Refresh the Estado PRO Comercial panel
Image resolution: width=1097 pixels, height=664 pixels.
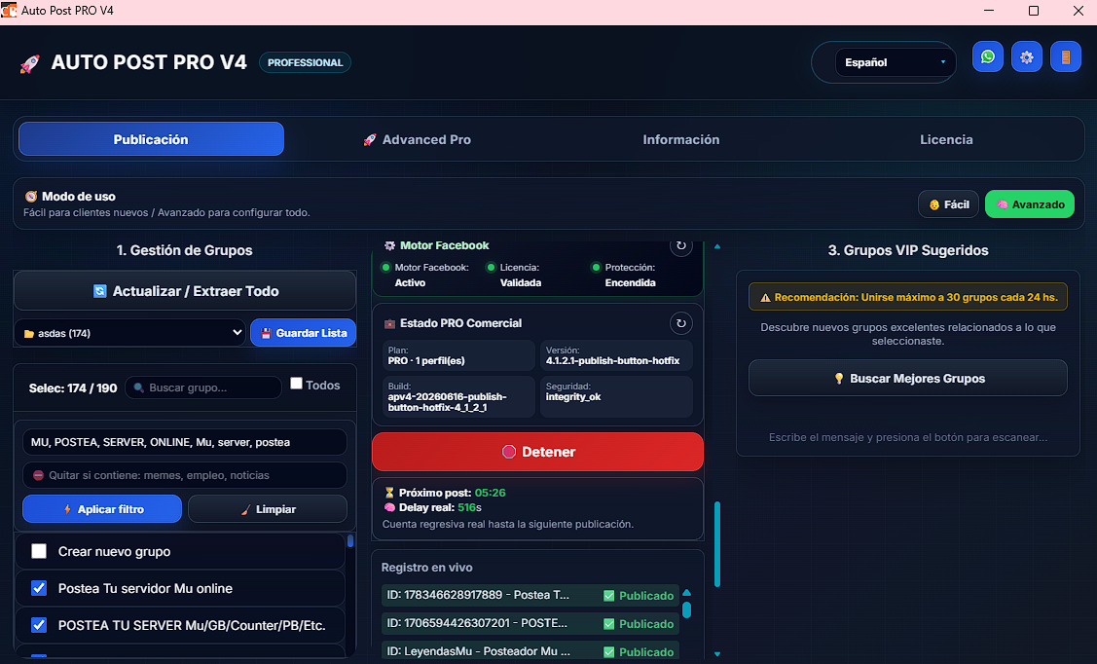tap(680, 323)
